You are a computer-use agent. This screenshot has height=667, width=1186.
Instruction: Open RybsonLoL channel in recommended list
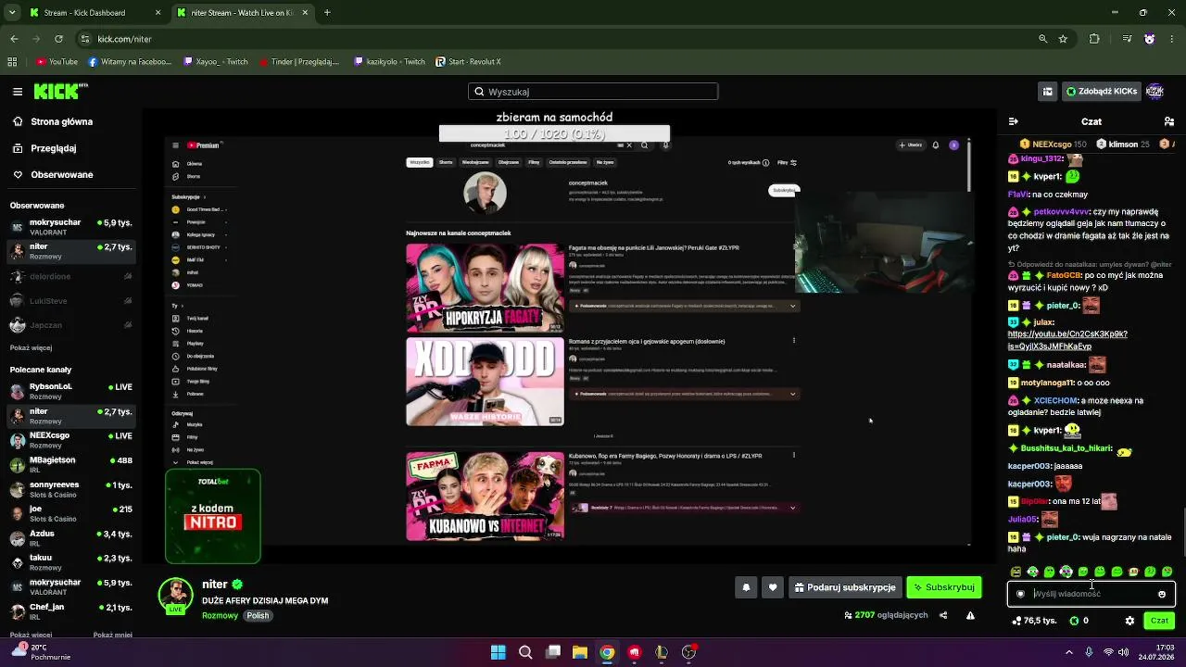tap(70, 391)
